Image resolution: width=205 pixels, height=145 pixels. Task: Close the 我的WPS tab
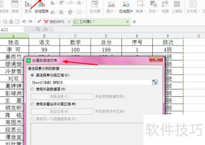tap(69, 22)
